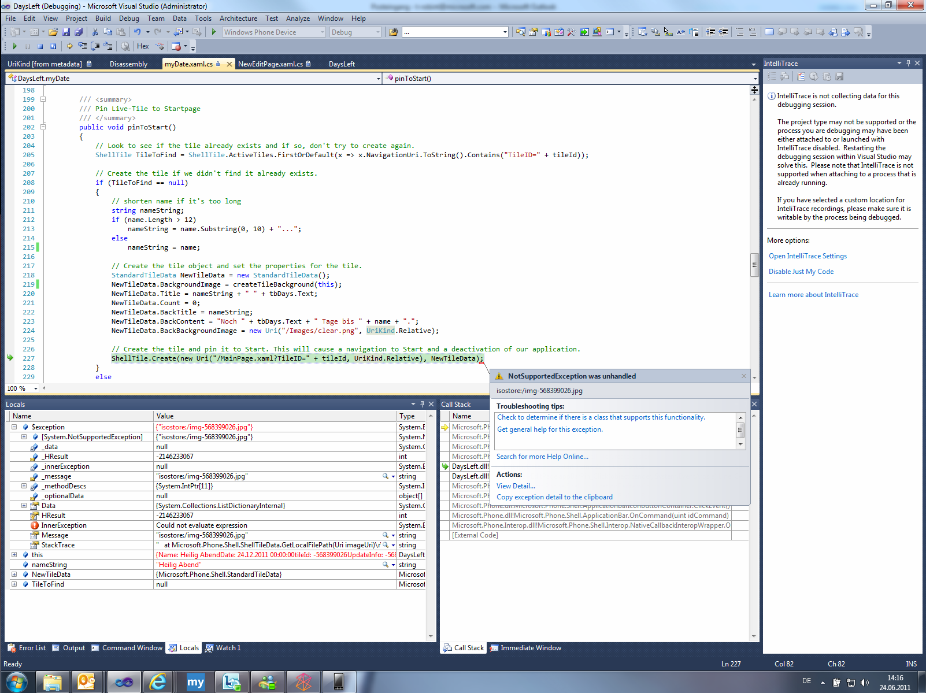The width and height of the screenshot is (926, 693).
Task: Pin the IntelliTrace panel with auto-hide pin
Action: click(x=908, y=63)
